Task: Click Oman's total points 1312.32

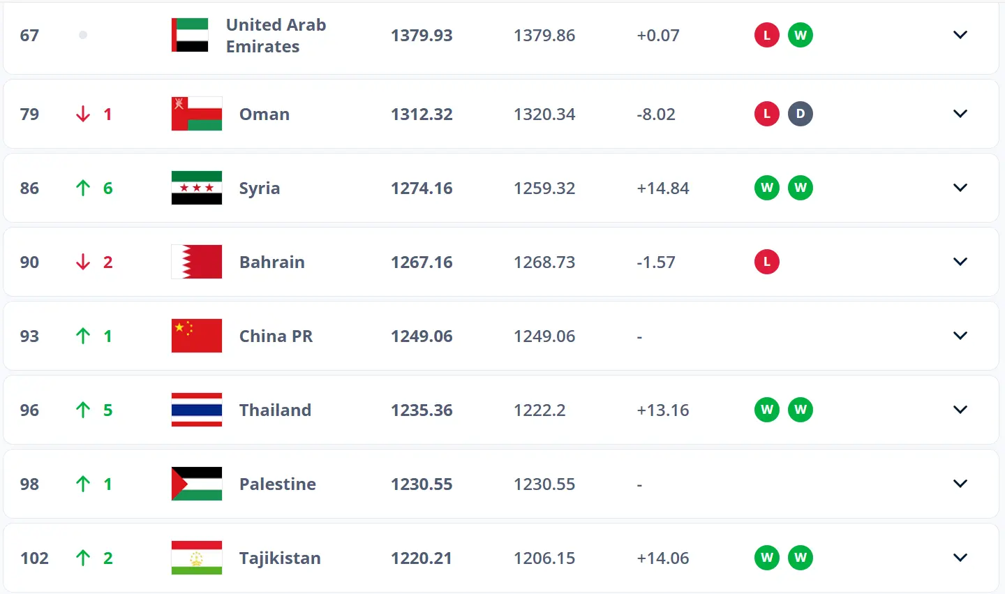Action: click(x=422, y=114)
